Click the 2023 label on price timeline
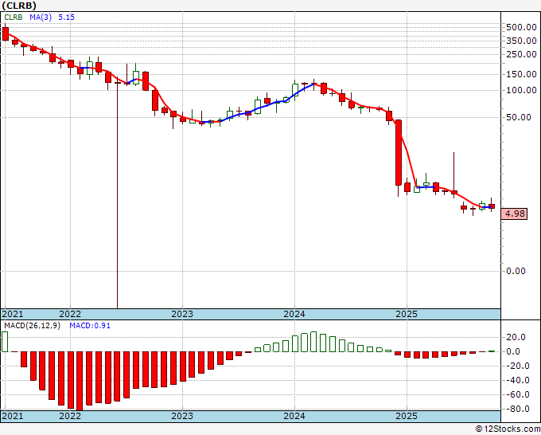Screen dimensions: 541x435 (x=182, y=314)
